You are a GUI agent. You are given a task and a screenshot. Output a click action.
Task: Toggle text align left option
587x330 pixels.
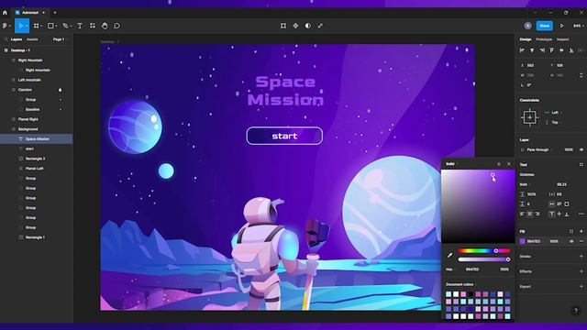522,214
